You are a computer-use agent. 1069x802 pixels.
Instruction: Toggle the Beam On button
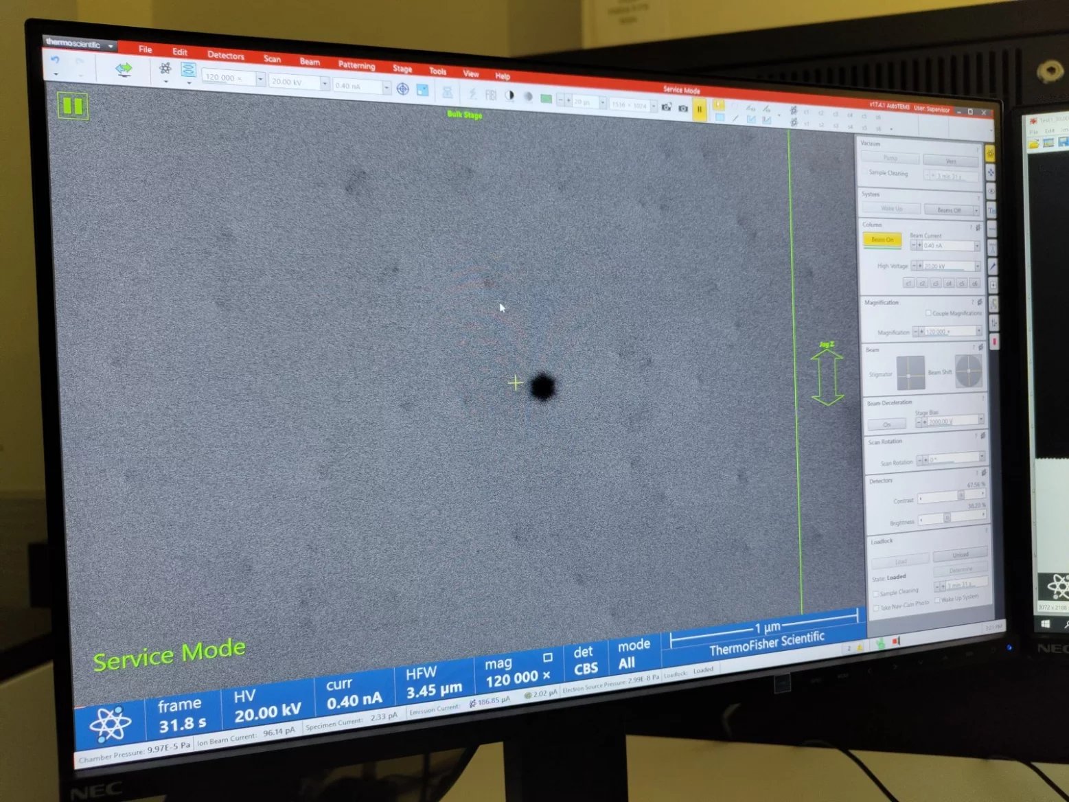point(882,240)
